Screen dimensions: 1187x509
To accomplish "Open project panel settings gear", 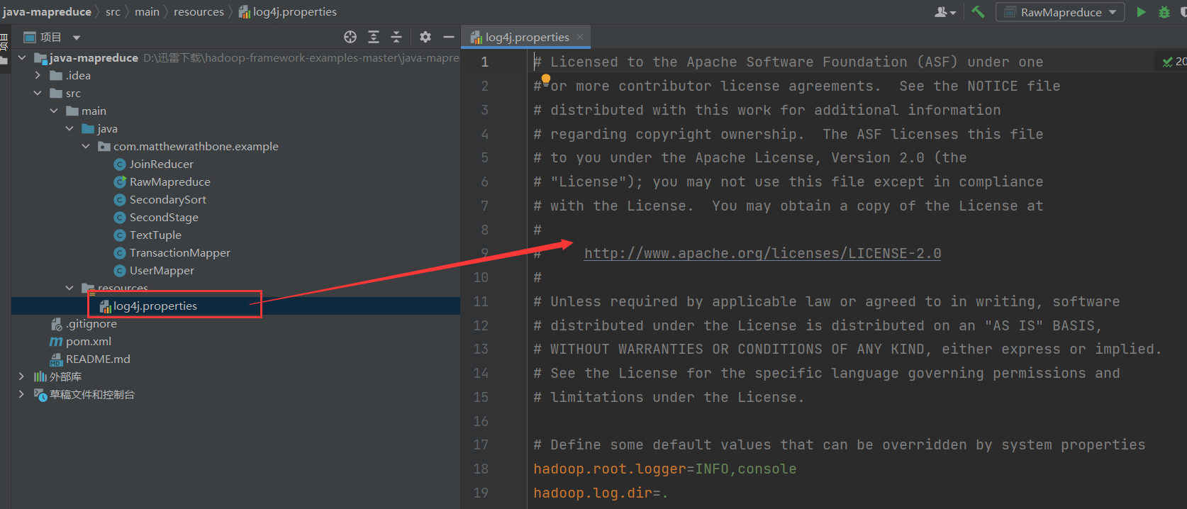I will [x=425, y=37].
